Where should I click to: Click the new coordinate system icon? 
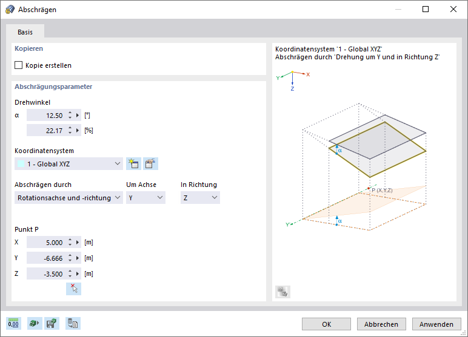133,163
